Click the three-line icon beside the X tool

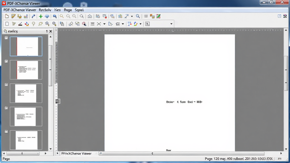point(93,24)
